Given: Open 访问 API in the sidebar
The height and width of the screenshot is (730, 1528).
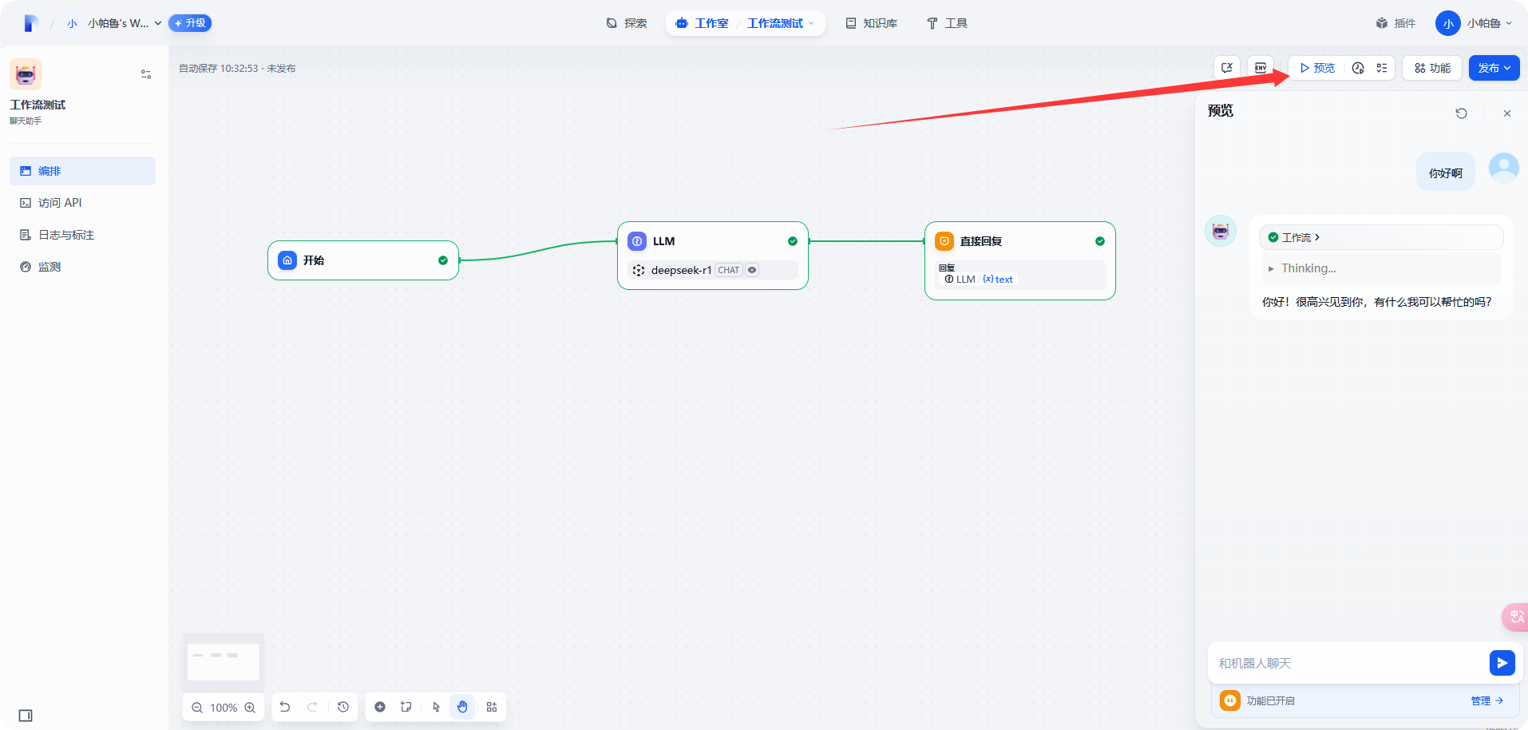Looking at the screenshot, I should click(60, 203).
